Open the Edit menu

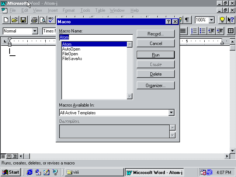tap(25, 10)
